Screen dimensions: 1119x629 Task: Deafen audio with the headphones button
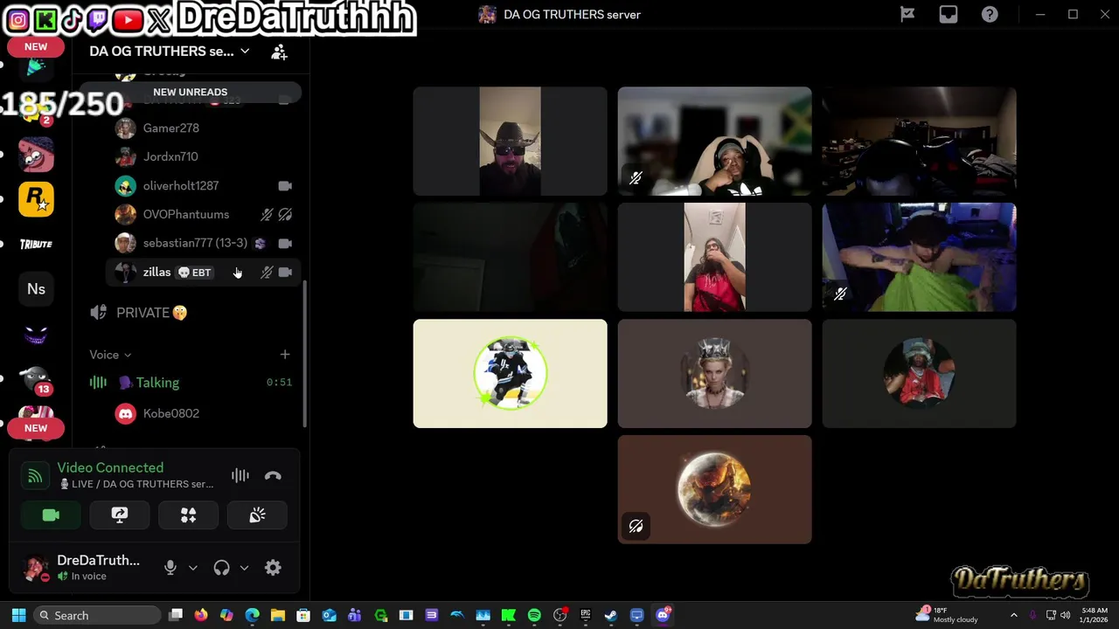[221, 568]
